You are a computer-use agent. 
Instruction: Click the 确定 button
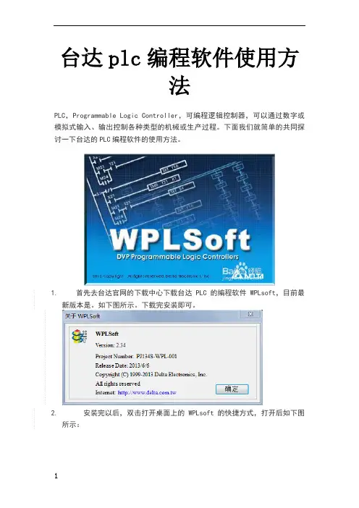pos(232,389)
